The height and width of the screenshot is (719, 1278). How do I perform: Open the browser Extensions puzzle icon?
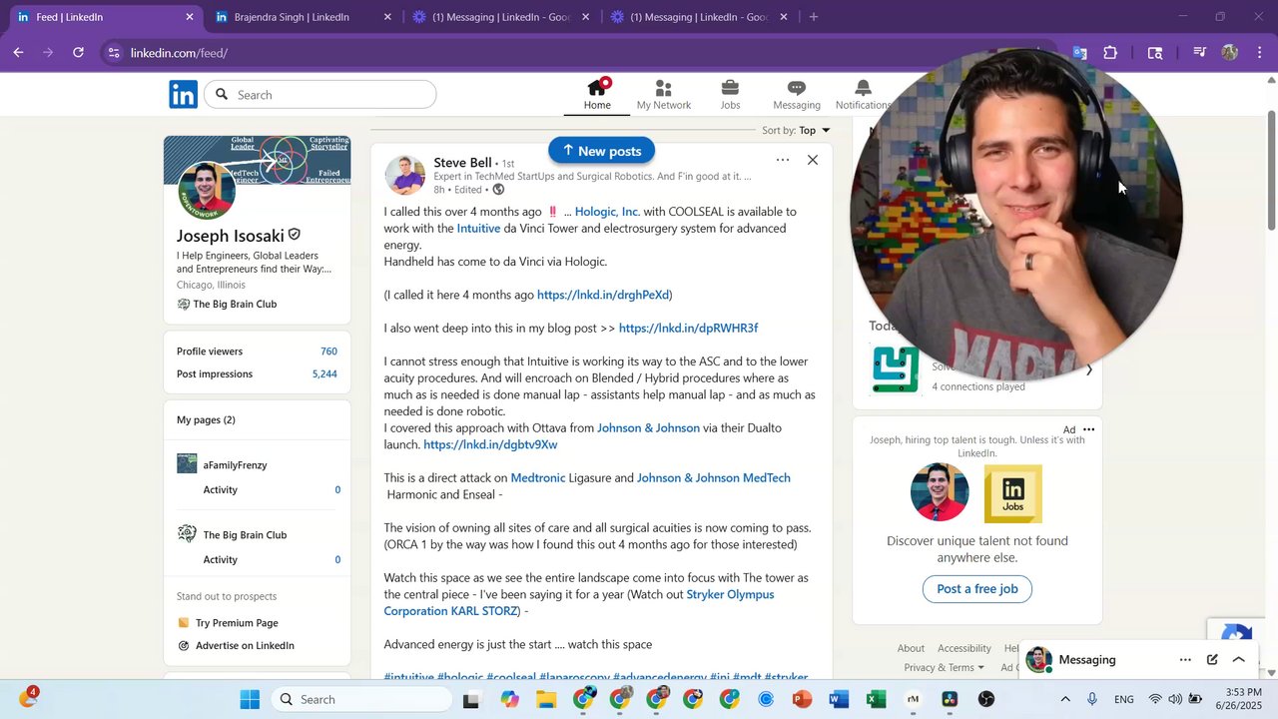1110,53
